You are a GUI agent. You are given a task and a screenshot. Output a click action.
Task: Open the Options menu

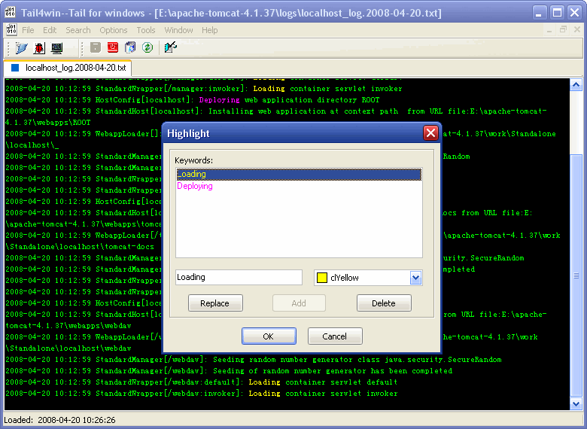(x=114, y=30)
